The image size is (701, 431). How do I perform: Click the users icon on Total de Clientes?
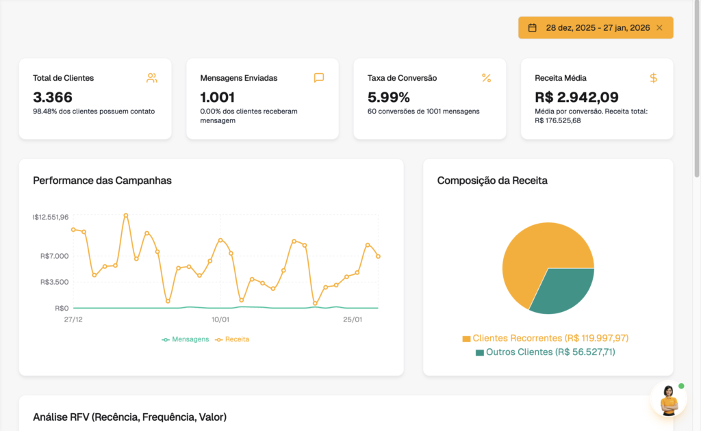point(151,78)
